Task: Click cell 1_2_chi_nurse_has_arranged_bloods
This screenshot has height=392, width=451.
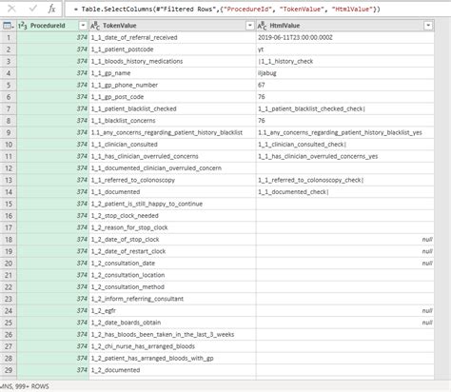Action: (172, 346)
